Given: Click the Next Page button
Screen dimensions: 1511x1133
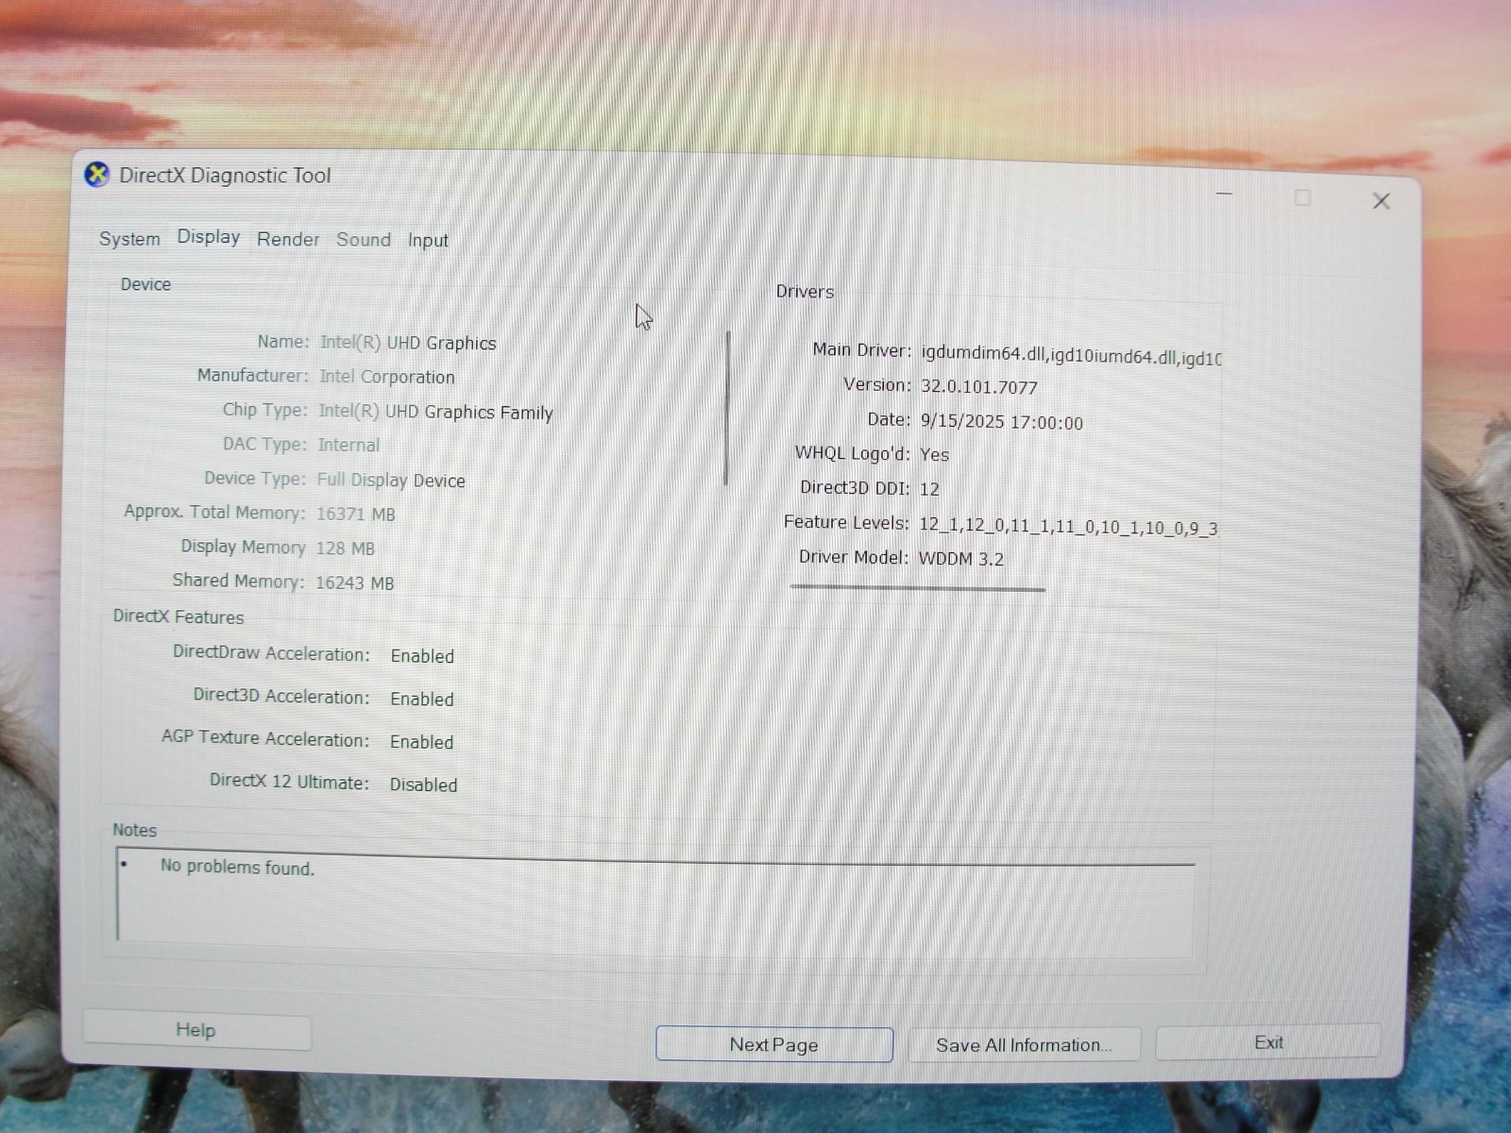Looking at the screenshot, I should point(774,1044).
